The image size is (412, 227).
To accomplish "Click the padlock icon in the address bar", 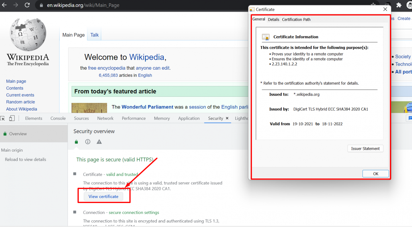I will [x=41, y=5].
